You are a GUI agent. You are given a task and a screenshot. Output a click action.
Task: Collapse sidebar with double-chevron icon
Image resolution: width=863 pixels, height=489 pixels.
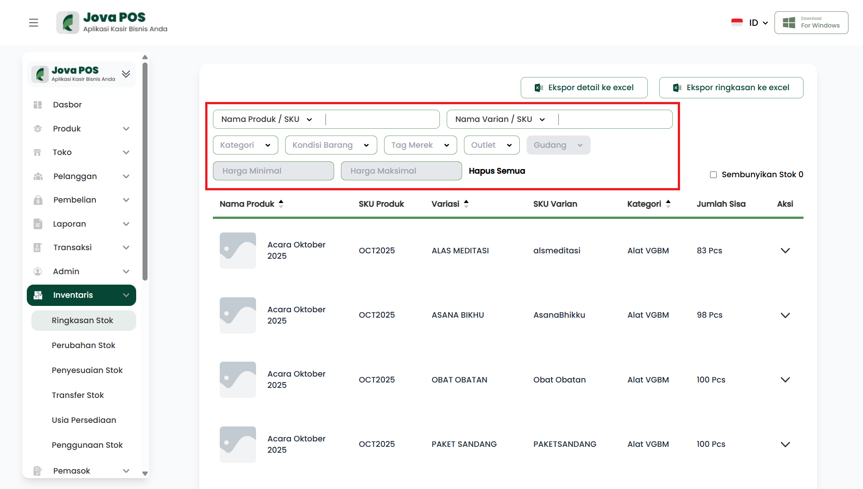click(126, 74)
